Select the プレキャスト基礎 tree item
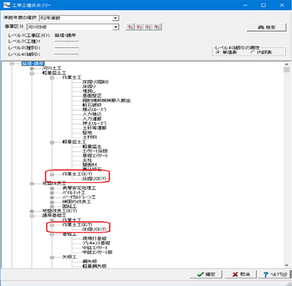The height and width of the screenshot is (286, 292). 96,243
